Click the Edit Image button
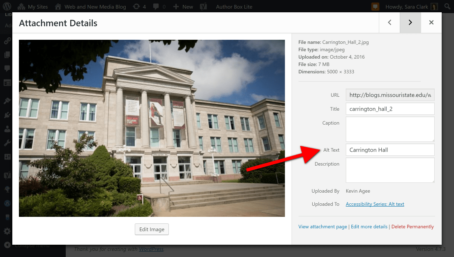 (152, 229)
